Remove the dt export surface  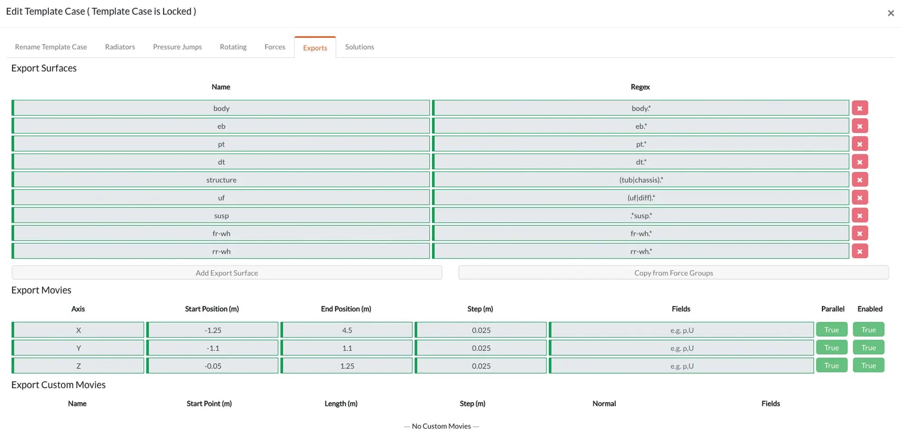[859, 162]
